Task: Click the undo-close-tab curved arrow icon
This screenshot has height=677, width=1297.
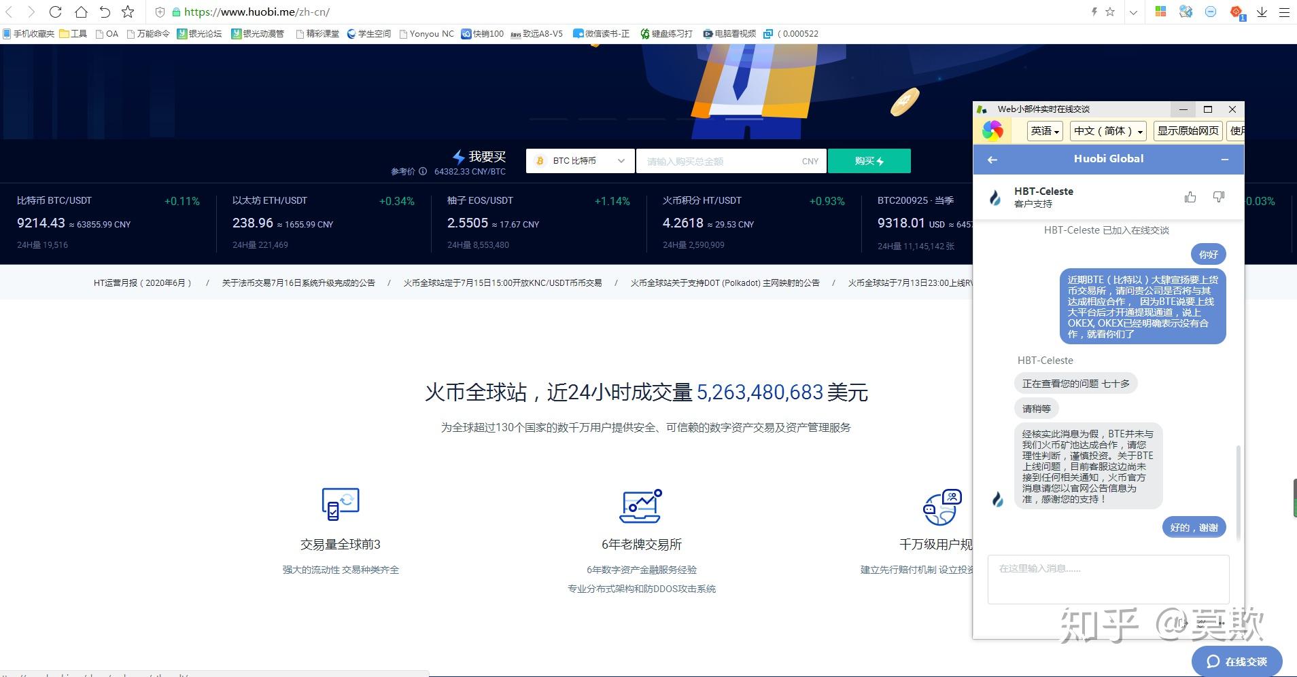Action: click(104, 12)
